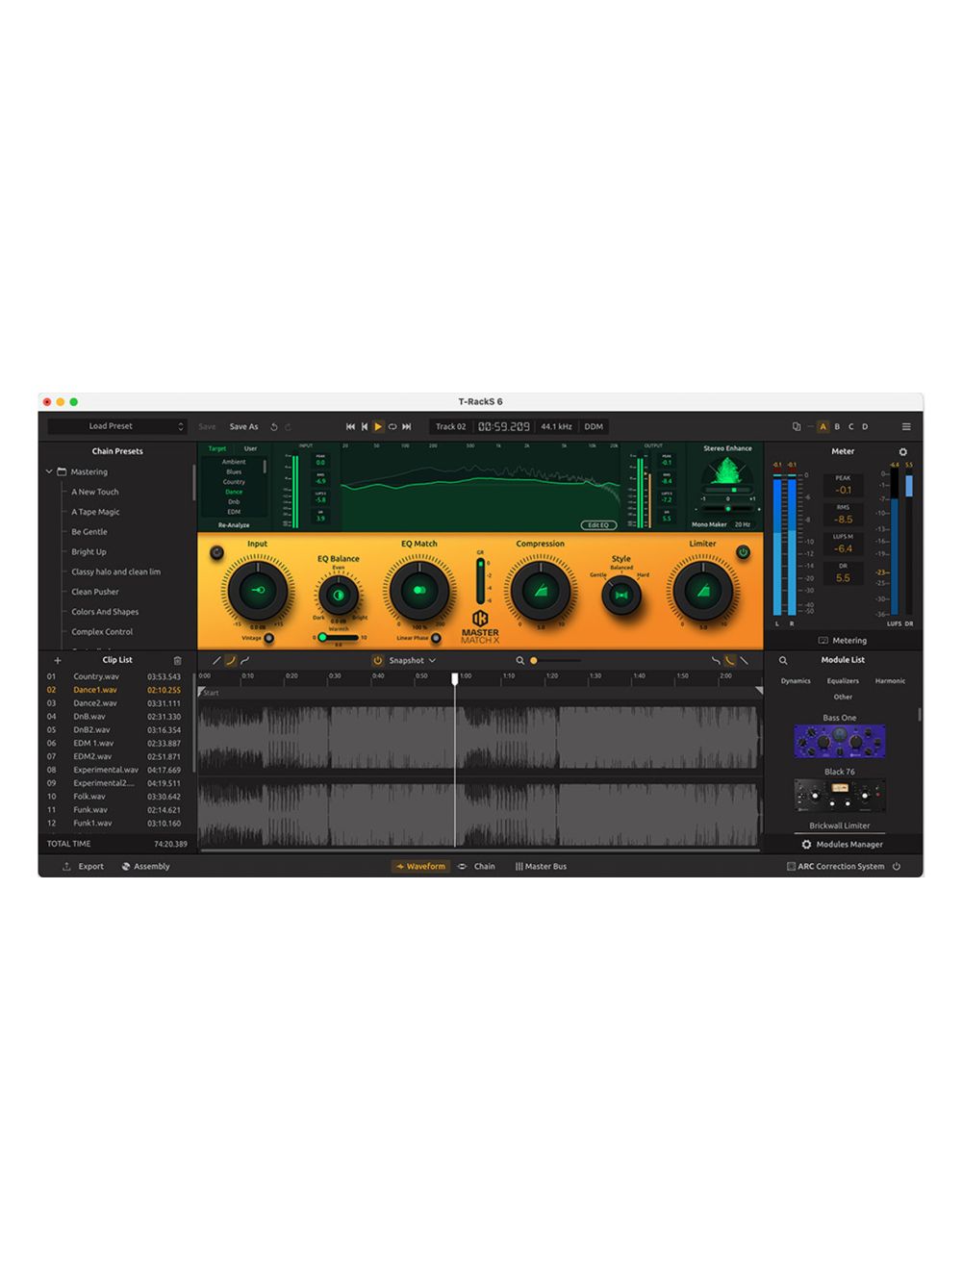Open the Assembly panel
This screenshot has width=962, height=1270.
[146, 866]
